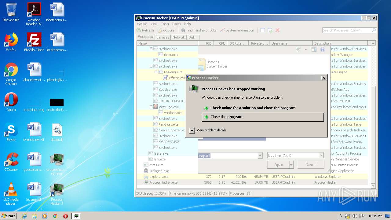Click the volume tray icon
Viewport: 391px width, 220px height.
pos(355,216)
